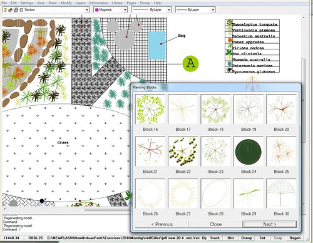Screen dimensions: 313x243
Task: Open the Pages menu
Action: 131,3
